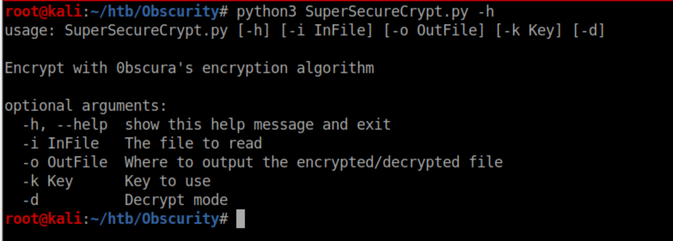Click the '-h, --help' option
Image resolution: width=673 pixels, height=241 pixels.
[x=65, y=124]
